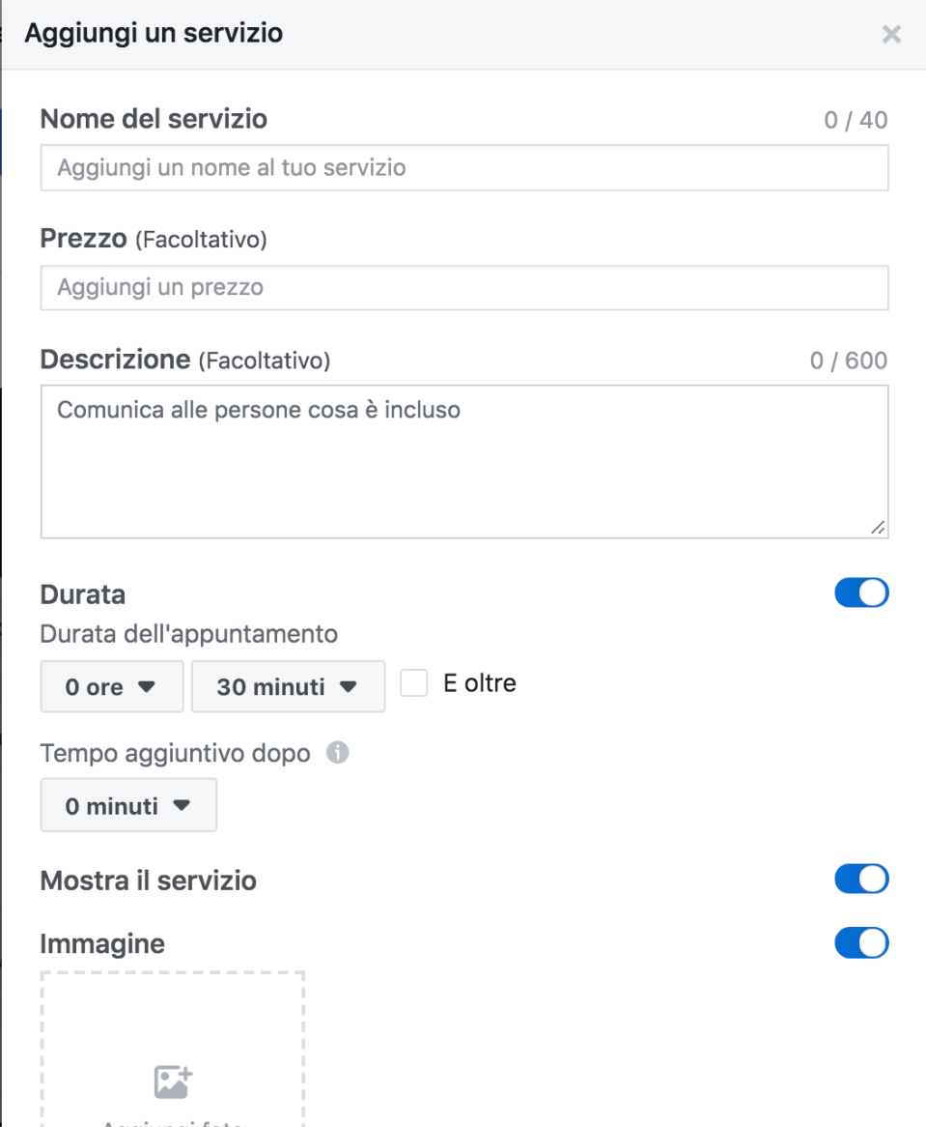The image size is (926, 1127).
Task: Disable the Immagine toggle
Action: coord(860,942)
